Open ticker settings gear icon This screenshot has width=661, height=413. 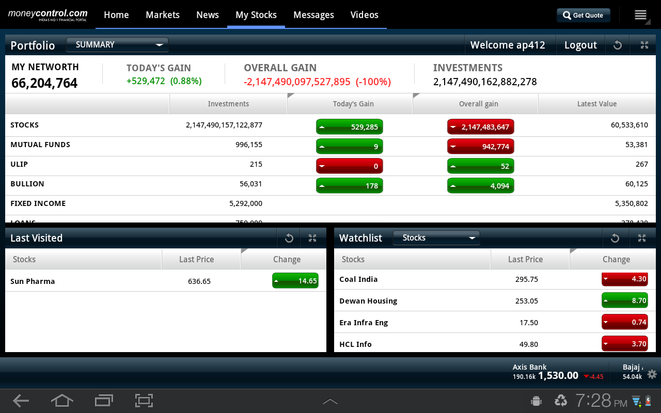(x=652, y=374)
